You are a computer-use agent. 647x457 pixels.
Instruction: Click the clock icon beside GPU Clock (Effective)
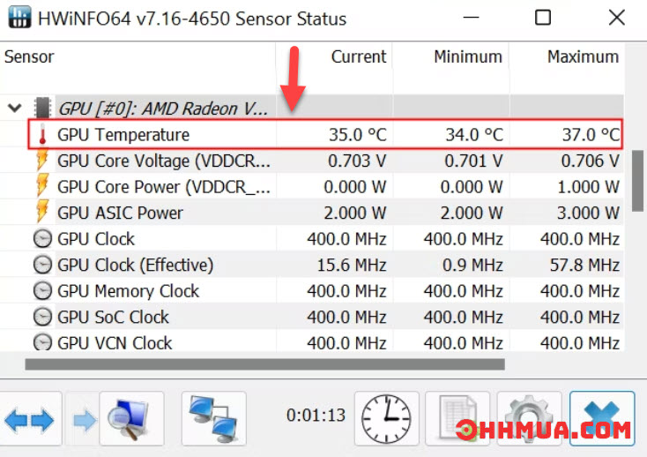pyautogui.click(x=42, y=265)
